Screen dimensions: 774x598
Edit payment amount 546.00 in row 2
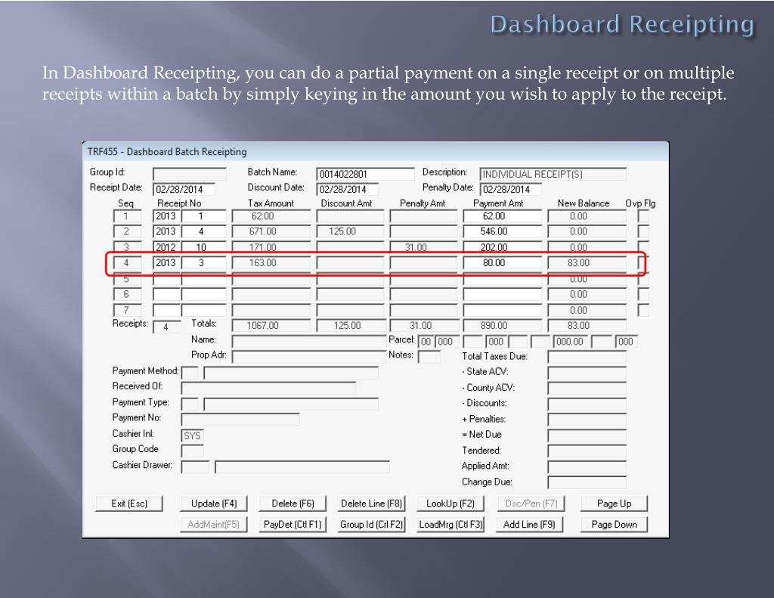coord(503,231)
